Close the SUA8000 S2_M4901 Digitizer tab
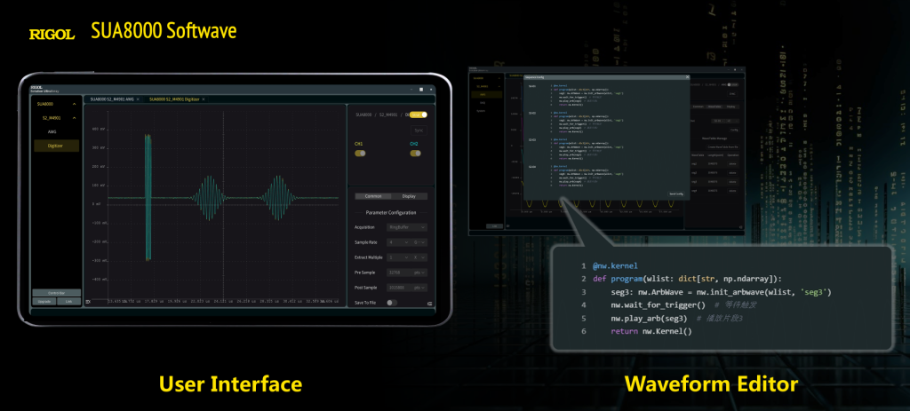 204,99
